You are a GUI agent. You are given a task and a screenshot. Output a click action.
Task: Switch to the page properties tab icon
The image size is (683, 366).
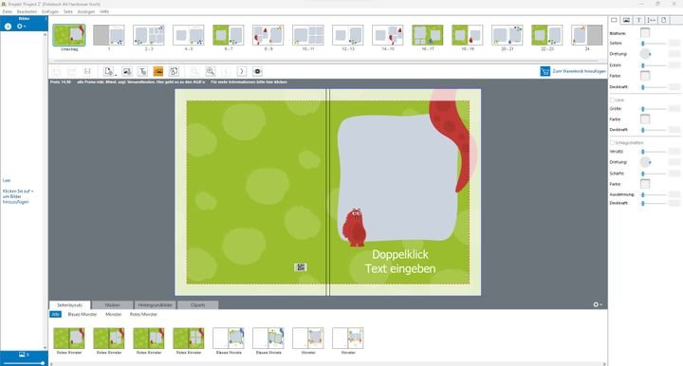point(663,20)
